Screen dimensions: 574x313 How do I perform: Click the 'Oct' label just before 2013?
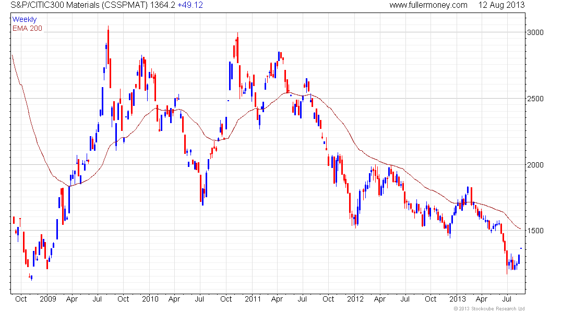click(x=430, y=299)
